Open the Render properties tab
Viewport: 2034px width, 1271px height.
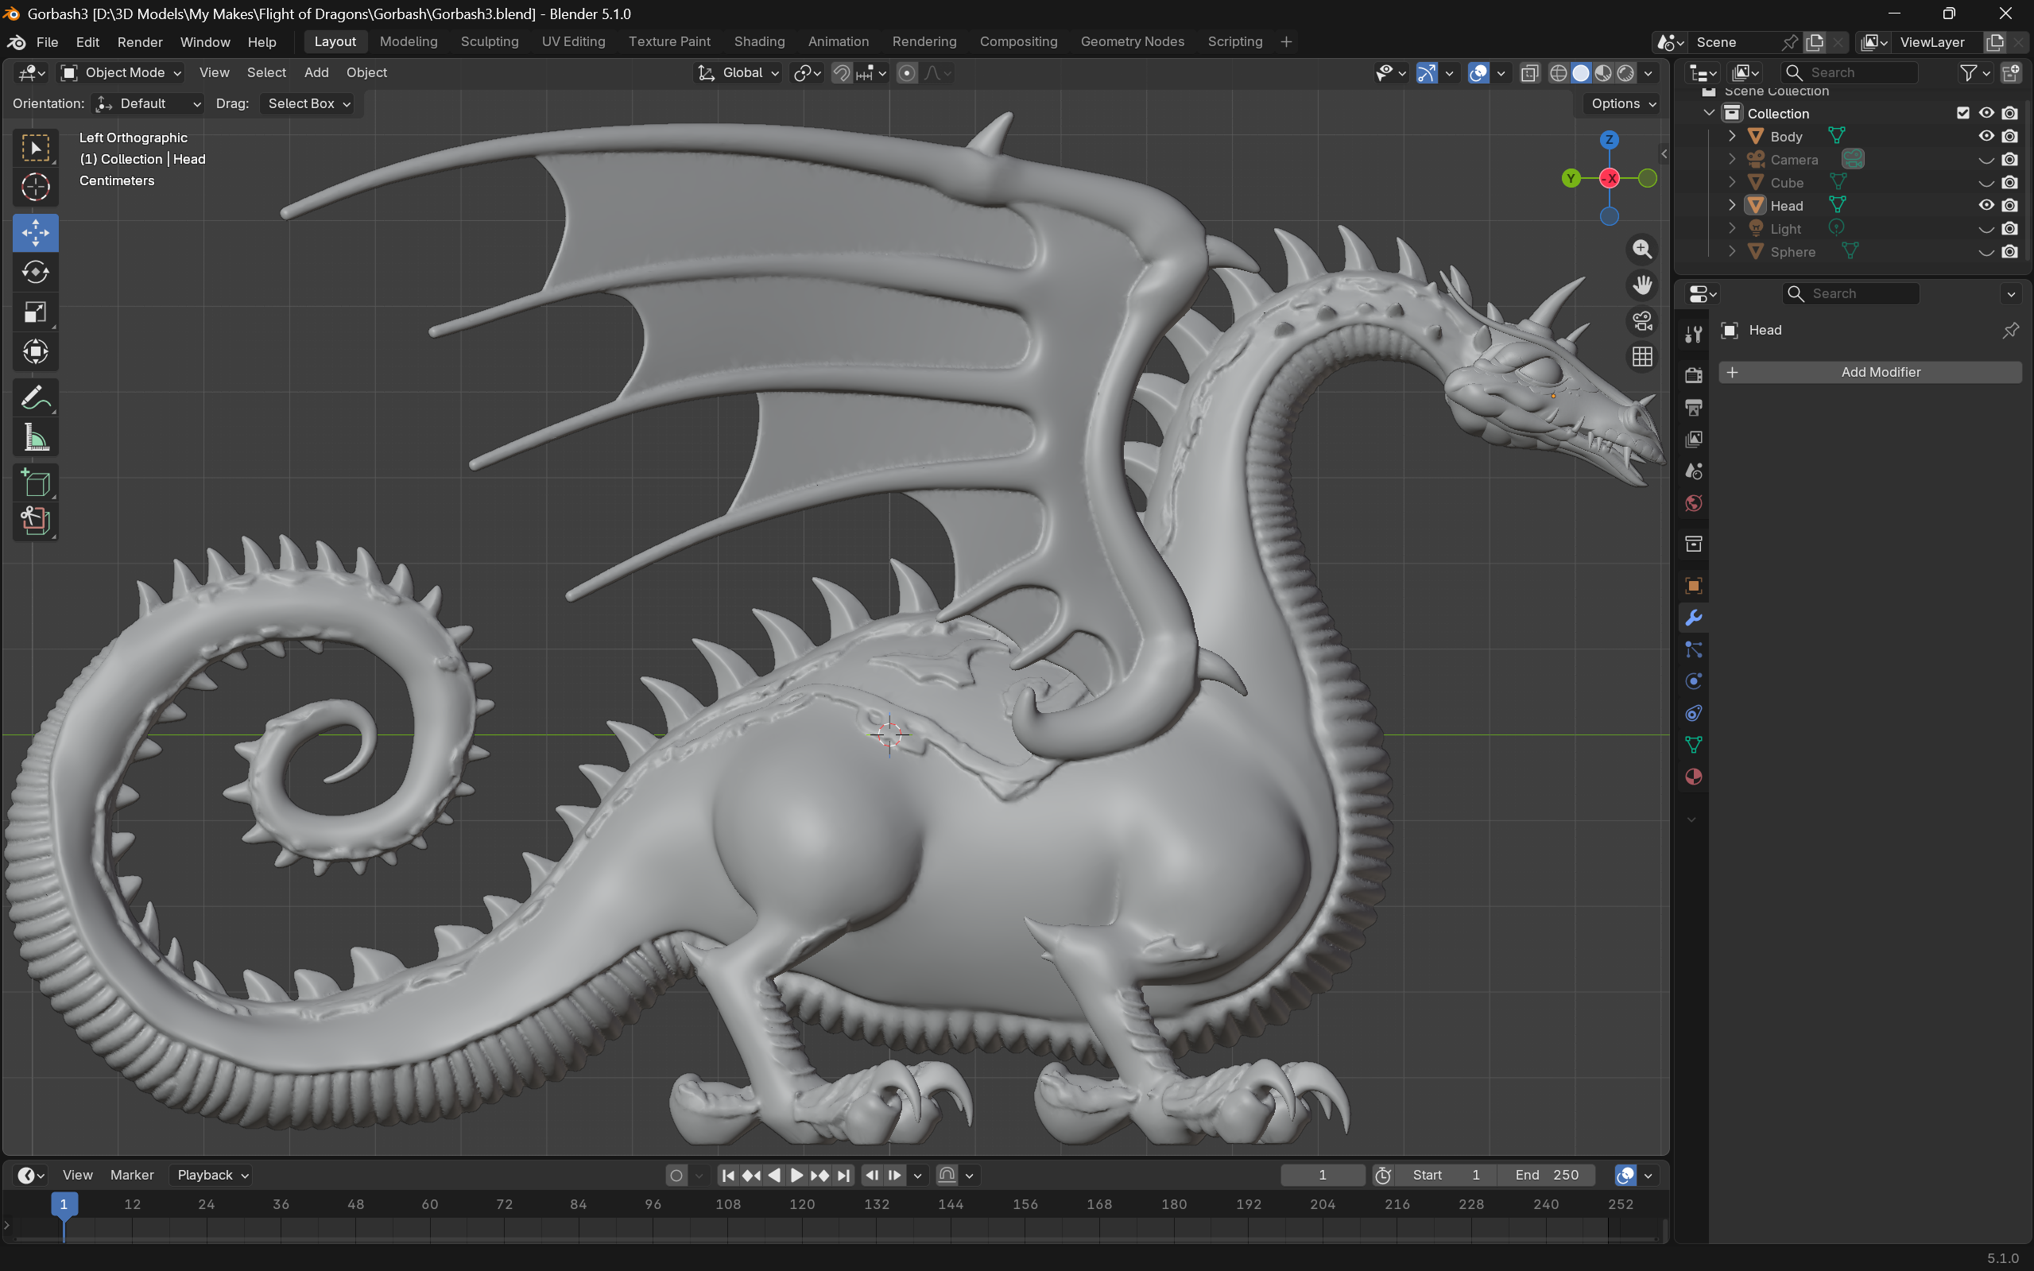pyautogui.click(x=1693, y=375)
